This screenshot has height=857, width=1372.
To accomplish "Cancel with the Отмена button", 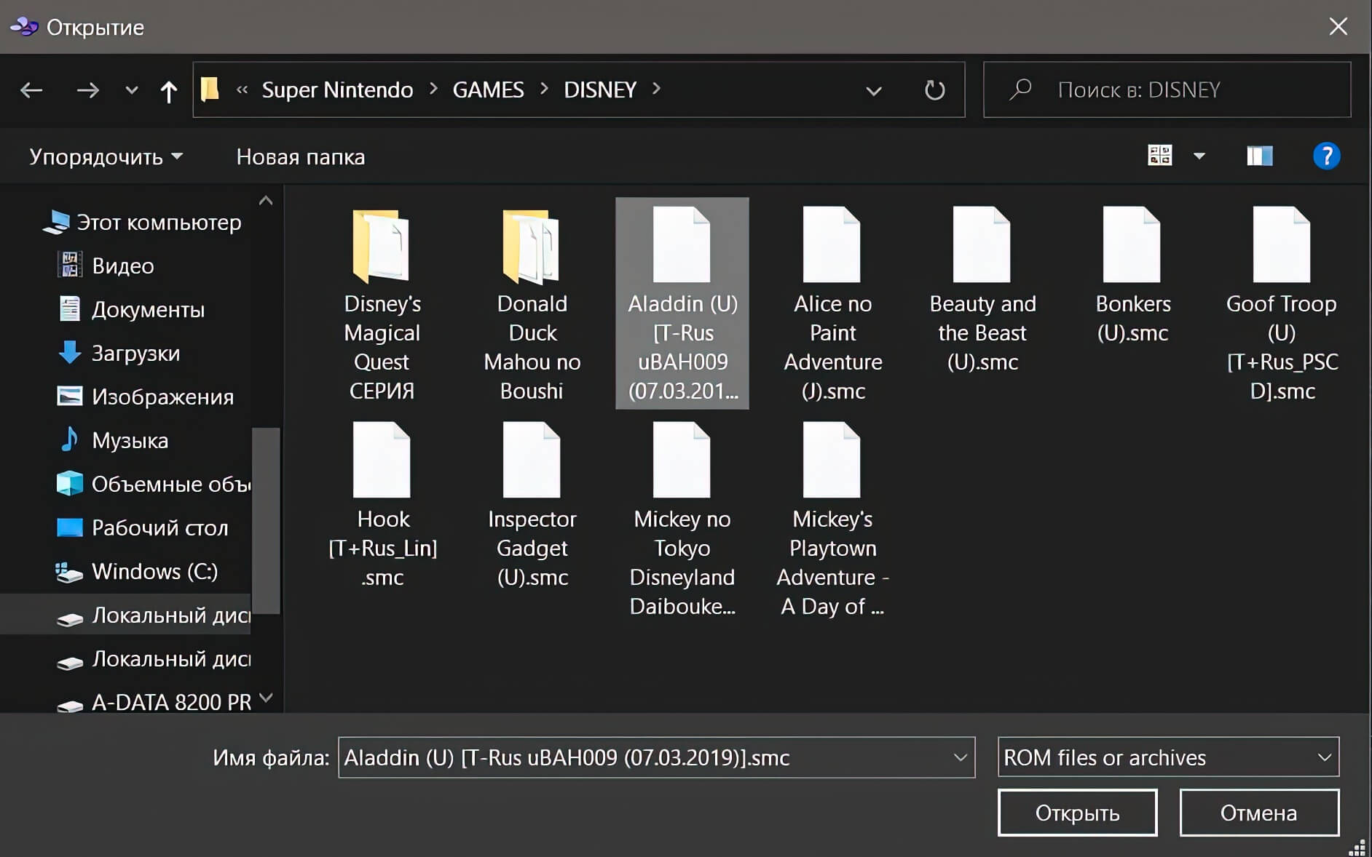I will [1259, 813].
